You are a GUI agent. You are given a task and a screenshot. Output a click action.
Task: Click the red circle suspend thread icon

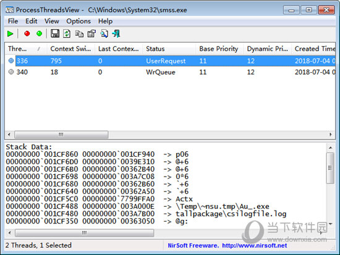[x=27, y=33]
